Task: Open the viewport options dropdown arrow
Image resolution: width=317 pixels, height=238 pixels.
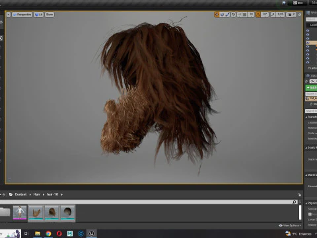Action: click(x=9, y=15)
